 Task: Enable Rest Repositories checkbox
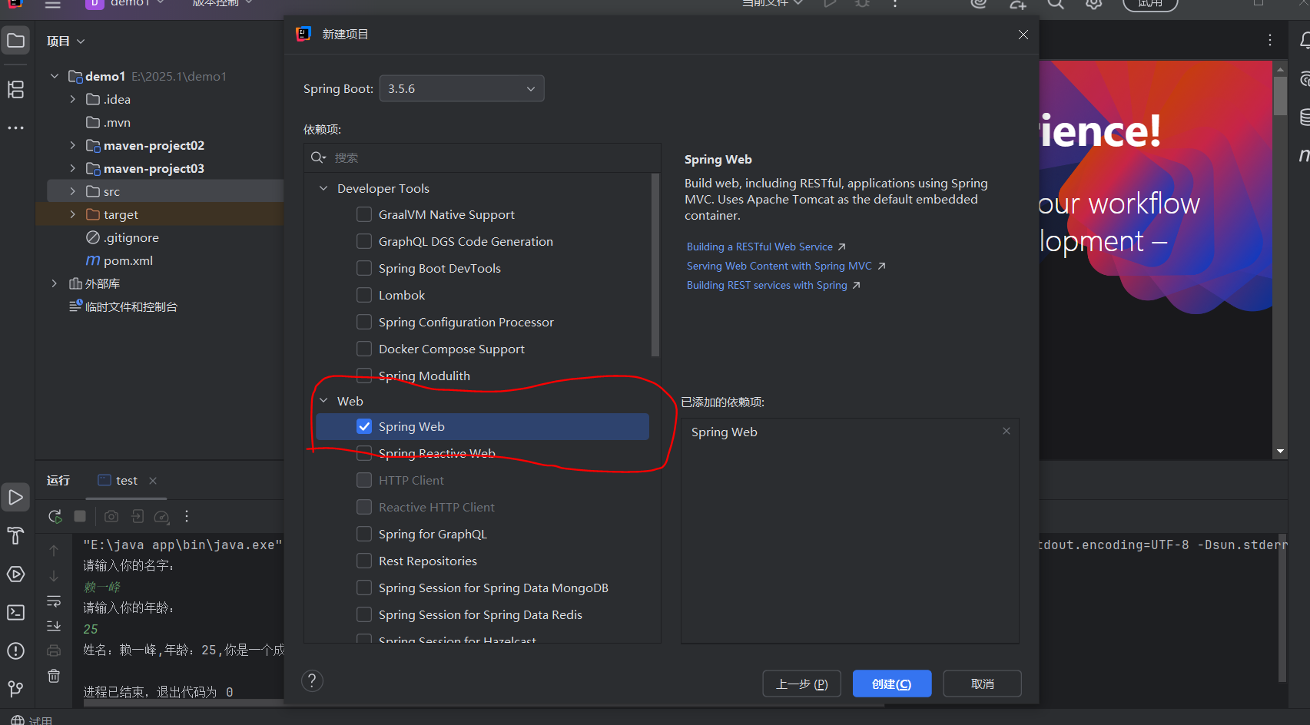(x=364, y=561)
